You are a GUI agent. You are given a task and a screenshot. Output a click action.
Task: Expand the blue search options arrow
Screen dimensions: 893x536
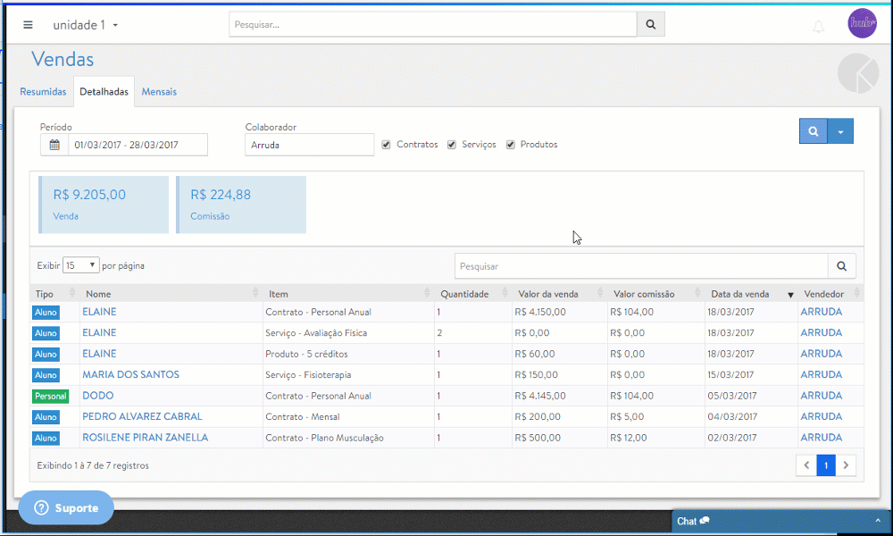click(840, 131)
